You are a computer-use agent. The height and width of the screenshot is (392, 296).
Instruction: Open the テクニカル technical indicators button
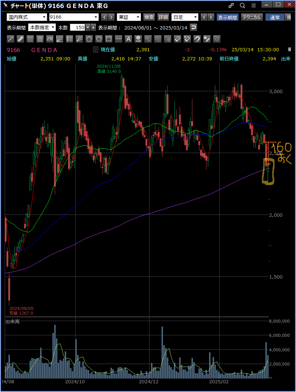pos(252,17)
